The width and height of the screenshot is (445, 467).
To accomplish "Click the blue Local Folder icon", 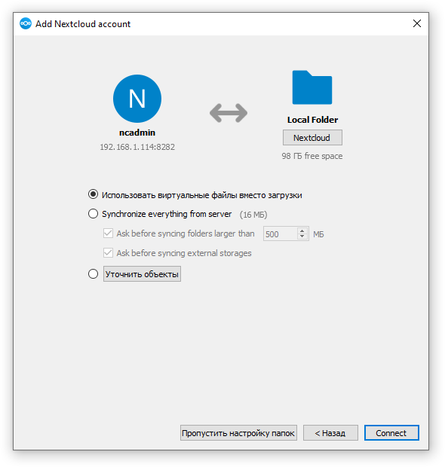I will coord(312,87).
